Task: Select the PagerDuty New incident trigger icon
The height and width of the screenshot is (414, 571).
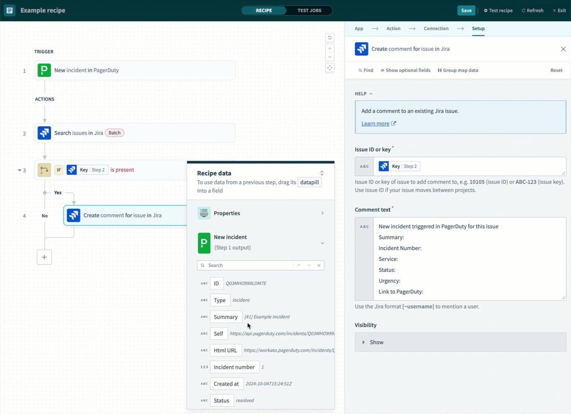Action: click(x=44, y=70)
